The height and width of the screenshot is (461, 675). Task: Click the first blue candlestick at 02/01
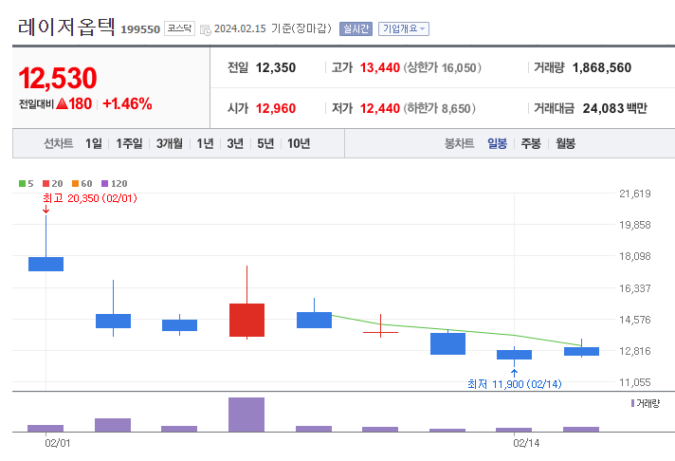coord(46,264)
